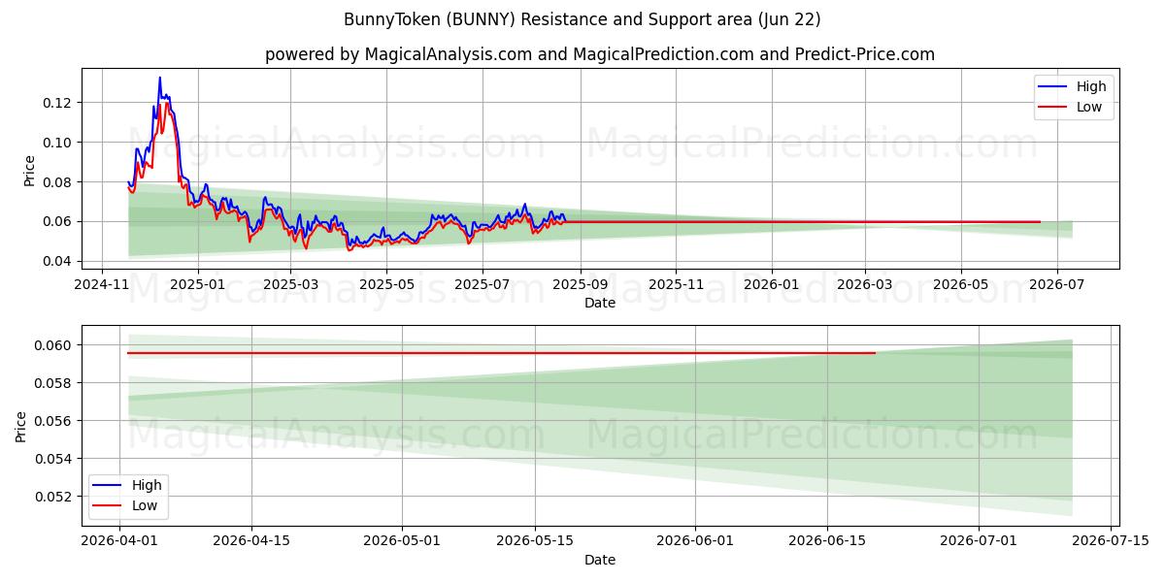
Task: Click the 2026-05-01 date tick label
Action: click(x=402, y=542)
